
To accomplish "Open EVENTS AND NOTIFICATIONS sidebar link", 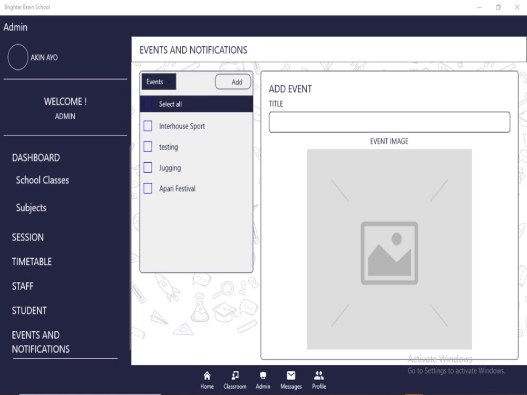I will tap(41, 342).
